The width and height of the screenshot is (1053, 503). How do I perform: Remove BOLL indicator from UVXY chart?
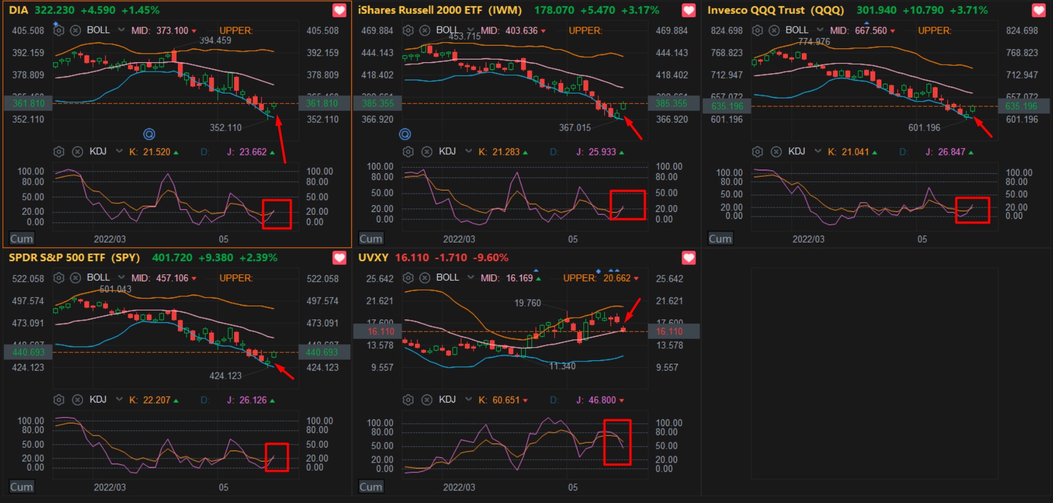pos(425,278)
